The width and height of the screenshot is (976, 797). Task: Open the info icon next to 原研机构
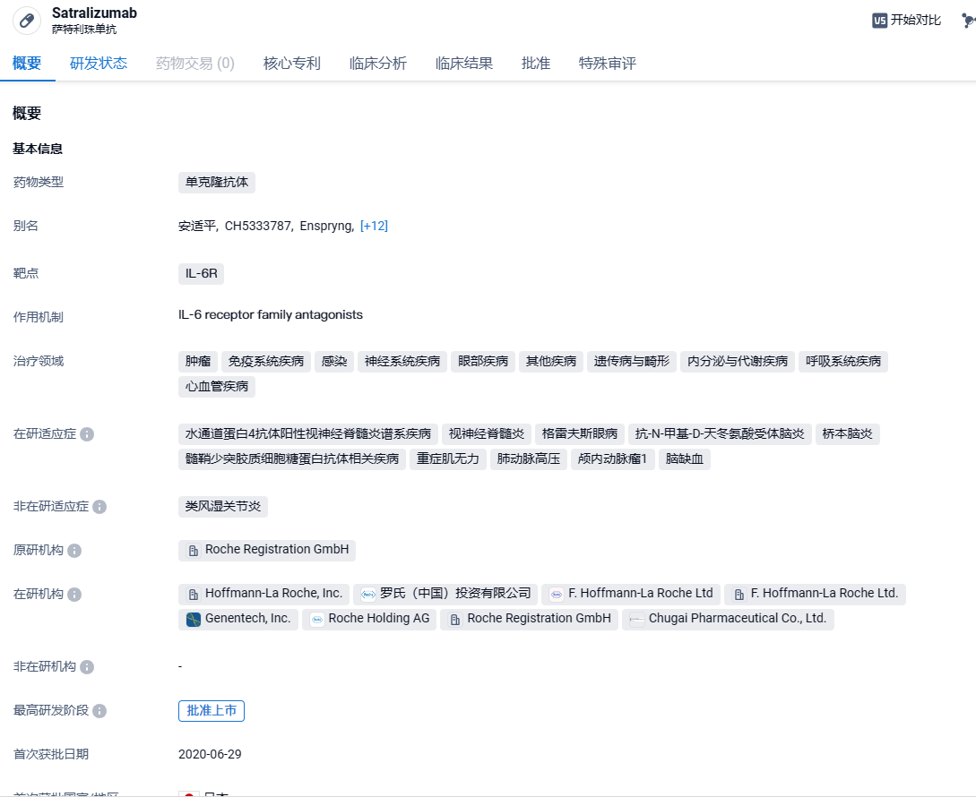[x=74, y=551]
